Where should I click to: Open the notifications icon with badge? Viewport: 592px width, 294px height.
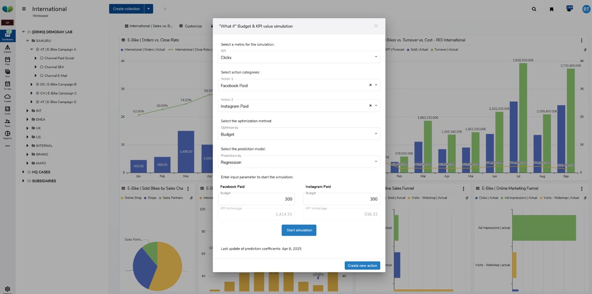(569, 9)
